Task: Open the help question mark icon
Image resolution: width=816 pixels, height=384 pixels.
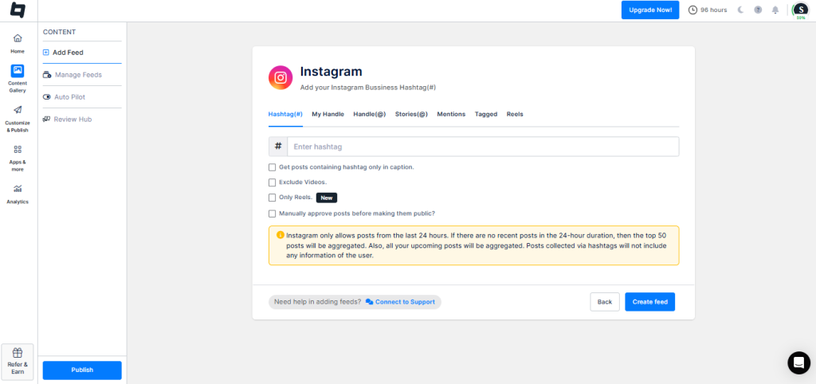Action: pos(758,10)
